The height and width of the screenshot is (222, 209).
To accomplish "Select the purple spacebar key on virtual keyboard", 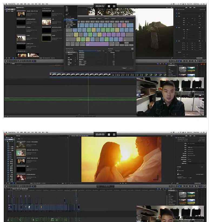I will 97,44.
